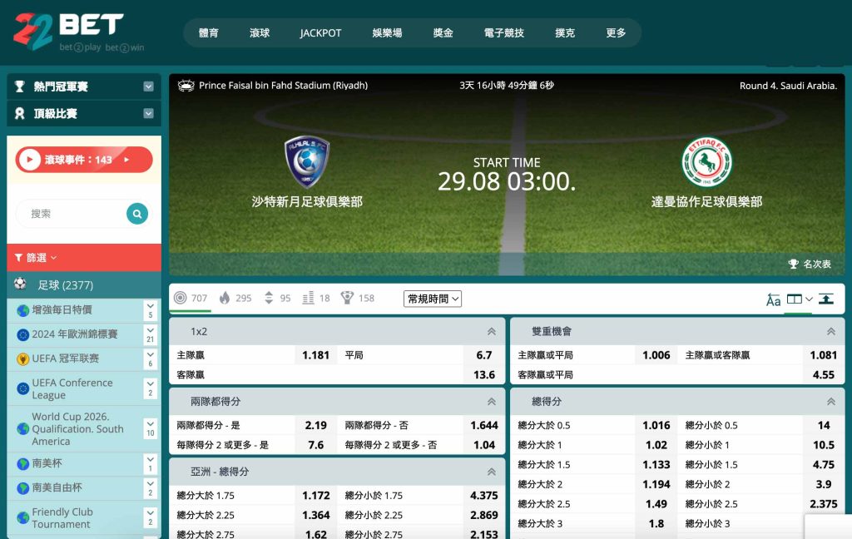Select popular markets flame tab 295
852x539 pixels.
[235, 298]
